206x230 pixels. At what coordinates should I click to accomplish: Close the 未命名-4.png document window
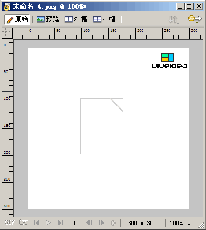click(199, 6)
